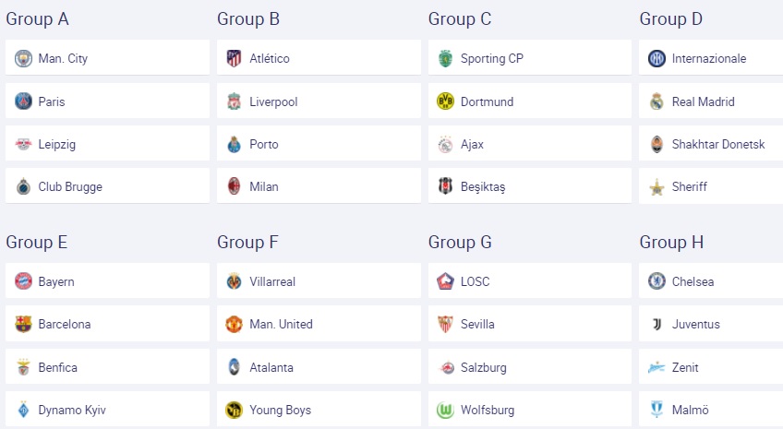Click the Chelsea club crest
The height and width of the screenshot is (429, 783).
coord(657,281)
